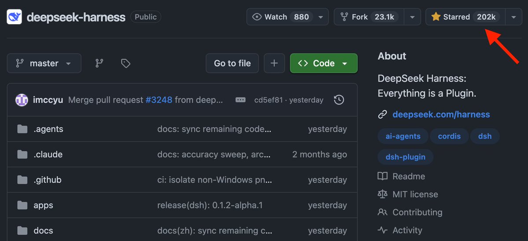Screen dimensions: 528x241
Task: Click the Go to file button
Action: click(x=233, y=63)
